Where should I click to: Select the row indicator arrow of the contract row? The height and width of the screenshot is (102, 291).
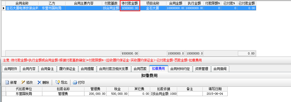(x=4, y=8)
